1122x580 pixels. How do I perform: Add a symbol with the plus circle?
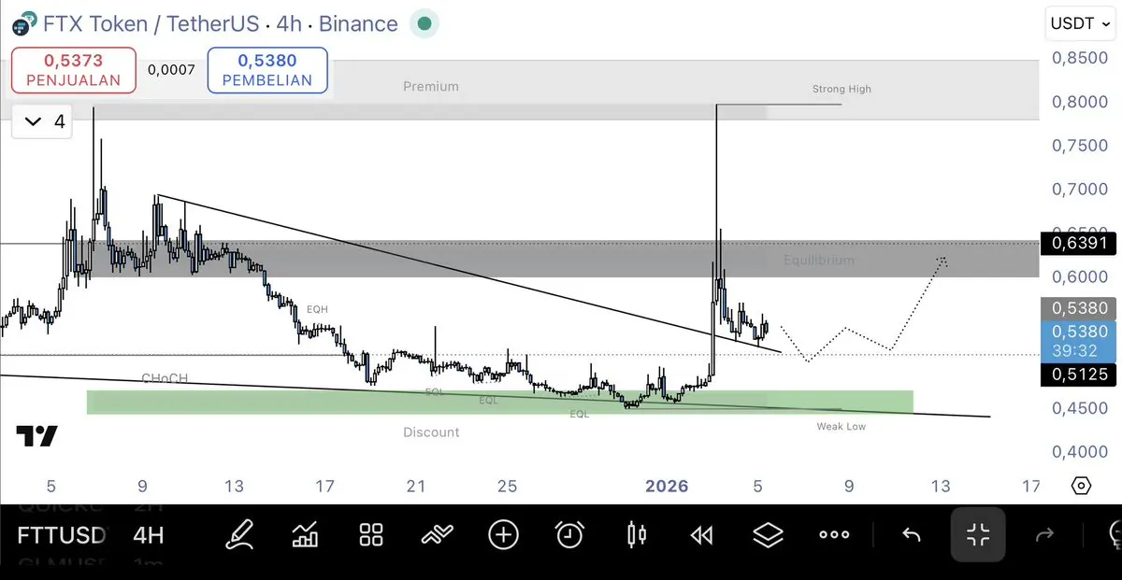pyautogui.click(x=503, y=534)
